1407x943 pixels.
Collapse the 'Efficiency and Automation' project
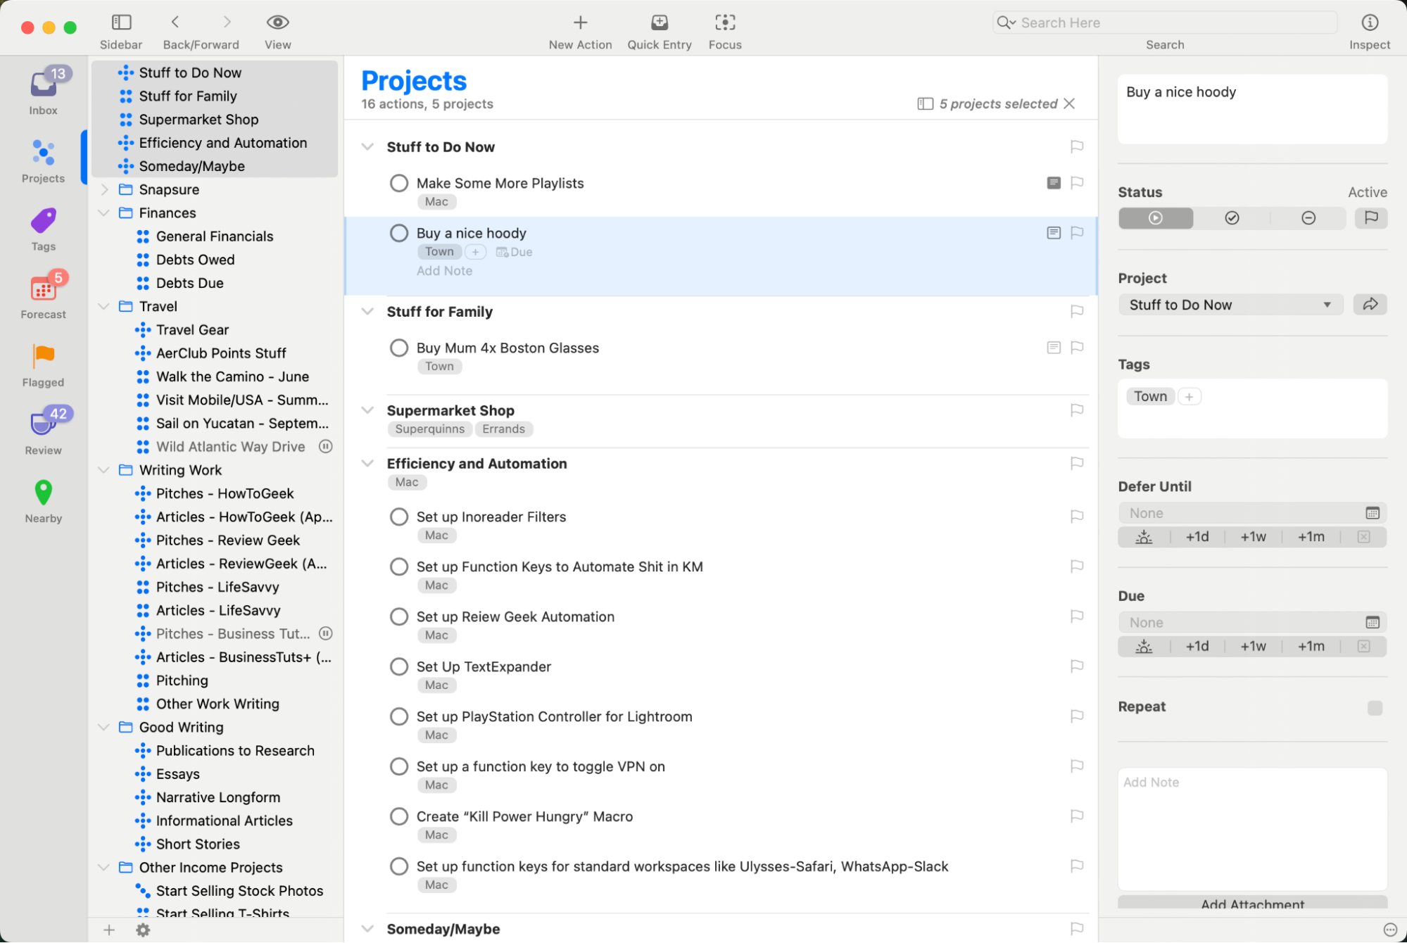pos(367,463)
